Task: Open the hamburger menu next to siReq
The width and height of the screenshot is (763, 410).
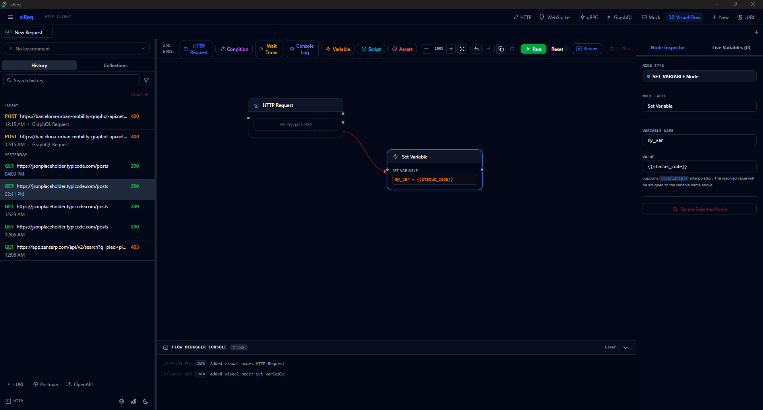Action: pyautogui.click(x=10, y=17)
